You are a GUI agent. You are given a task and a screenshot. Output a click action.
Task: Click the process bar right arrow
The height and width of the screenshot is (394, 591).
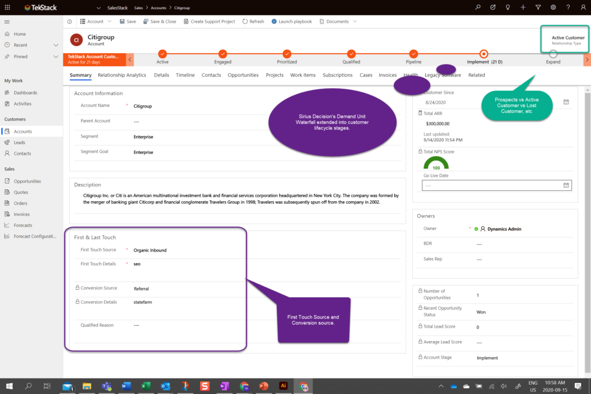point(587,59)
